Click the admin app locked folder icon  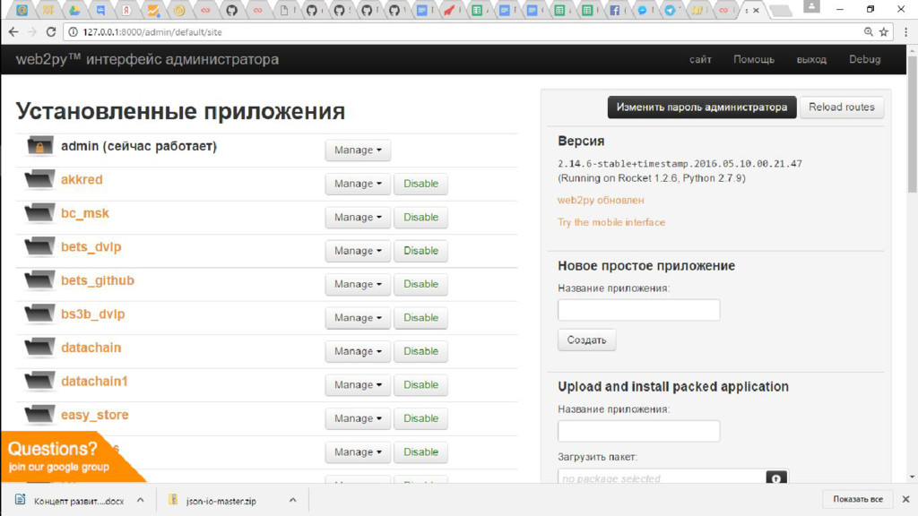39,146
